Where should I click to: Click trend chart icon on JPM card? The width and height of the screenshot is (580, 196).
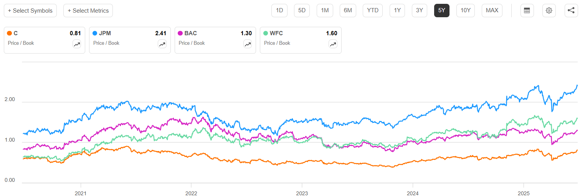pos(162,44)
